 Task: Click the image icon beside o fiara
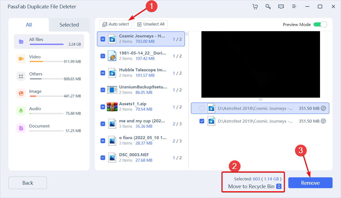(x=112, y=141)
